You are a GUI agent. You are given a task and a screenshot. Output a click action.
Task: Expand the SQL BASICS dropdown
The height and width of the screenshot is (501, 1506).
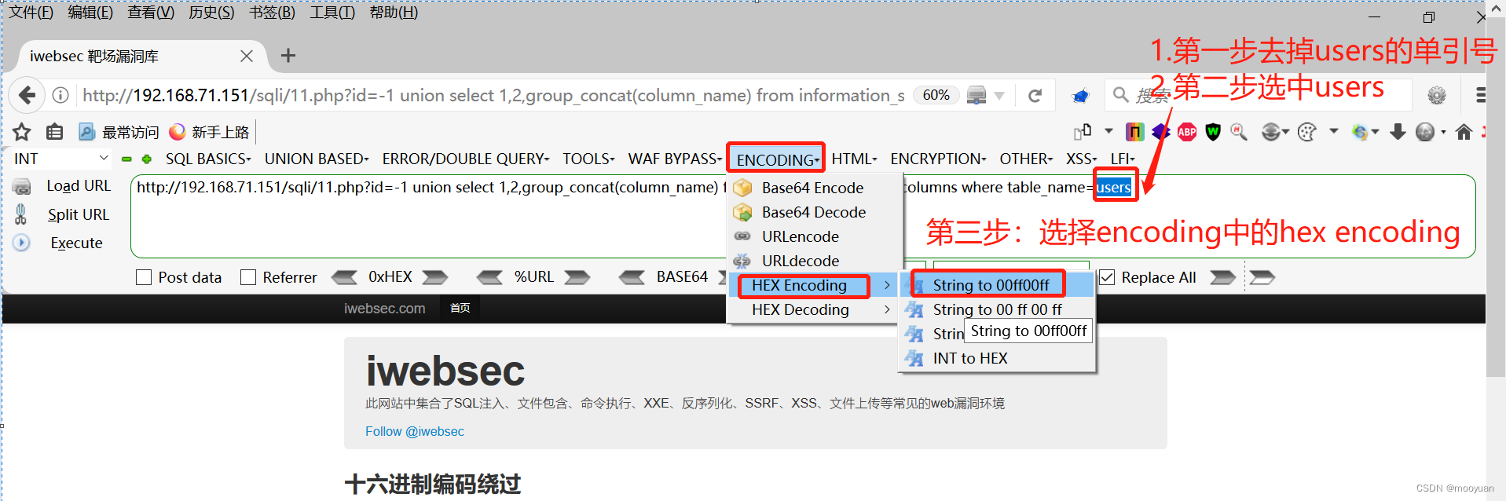click(208, 159)
